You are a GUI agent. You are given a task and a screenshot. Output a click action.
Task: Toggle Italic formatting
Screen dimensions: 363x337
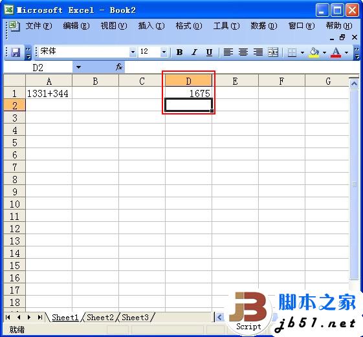pos(194,52)
